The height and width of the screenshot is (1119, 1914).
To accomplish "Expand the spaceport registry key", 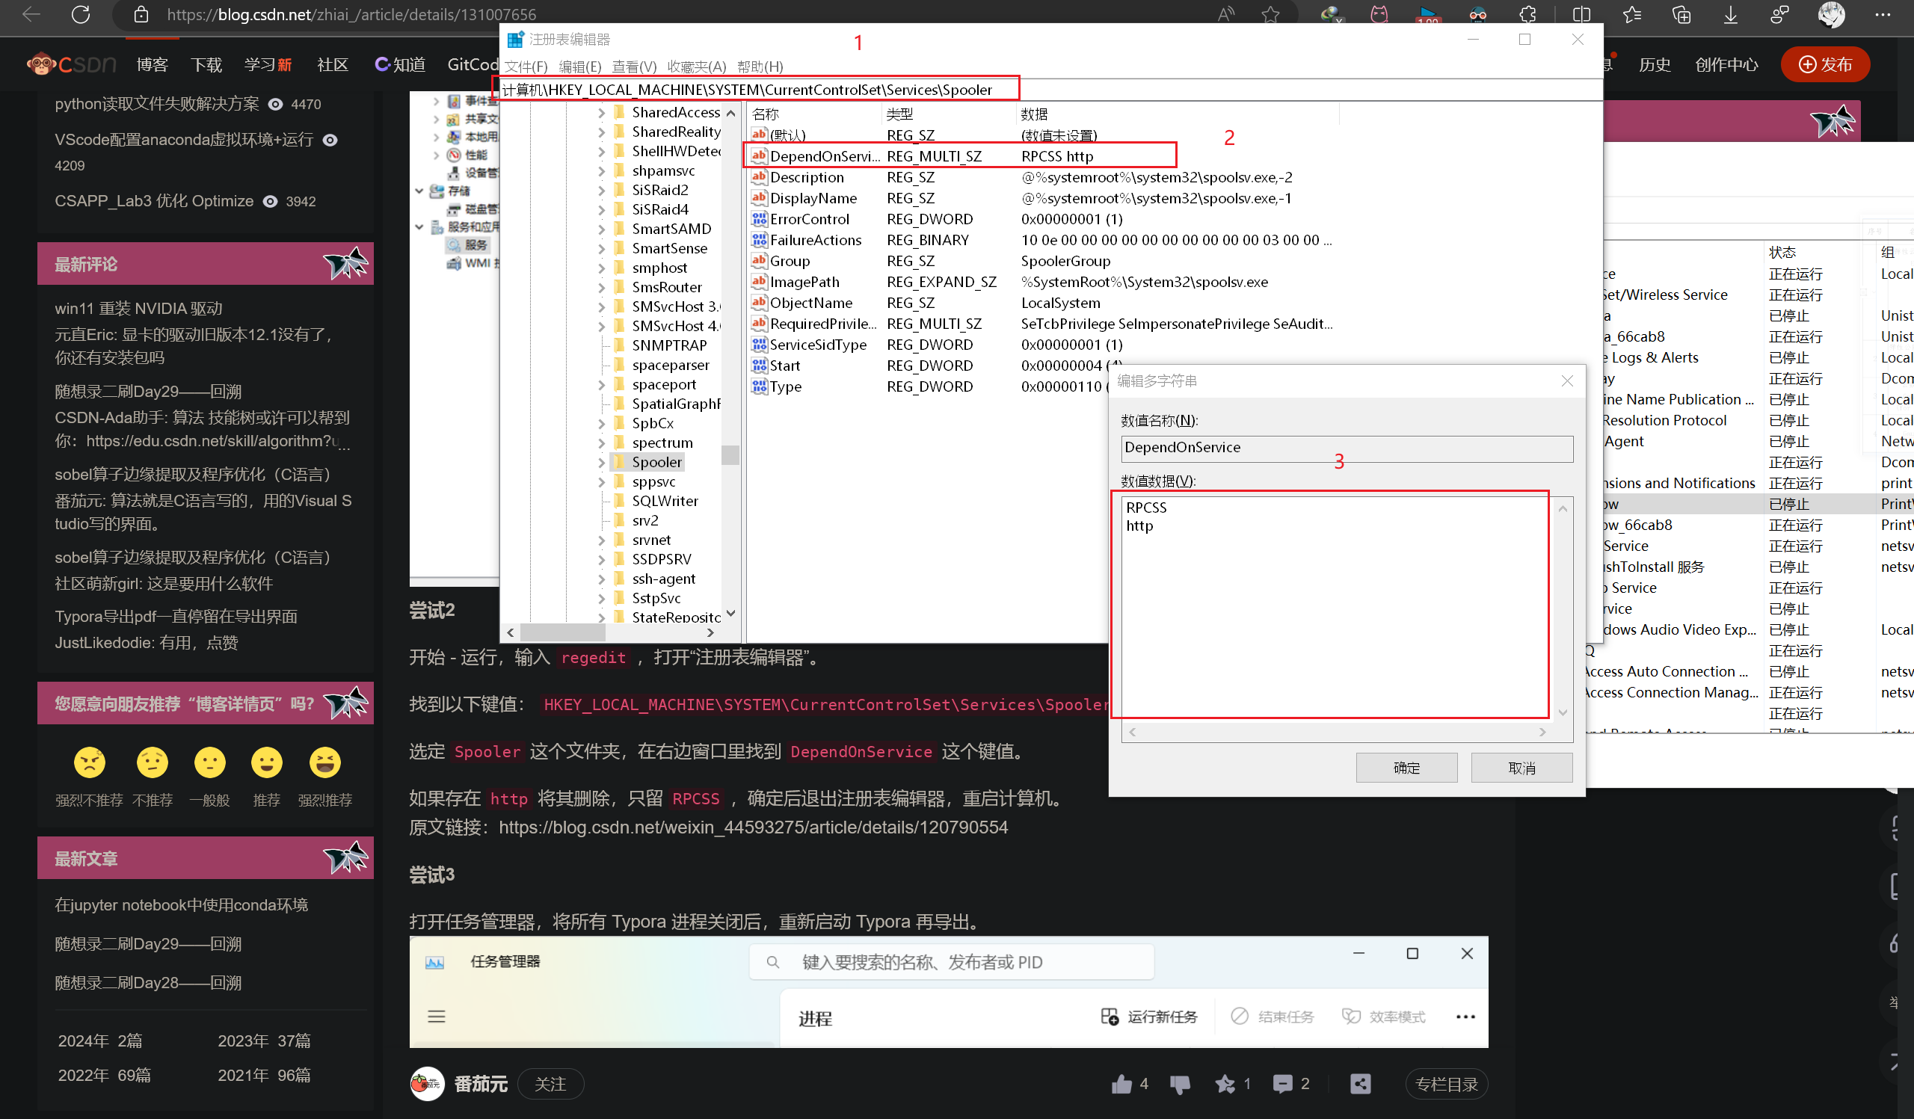I will tap(601, 385).
